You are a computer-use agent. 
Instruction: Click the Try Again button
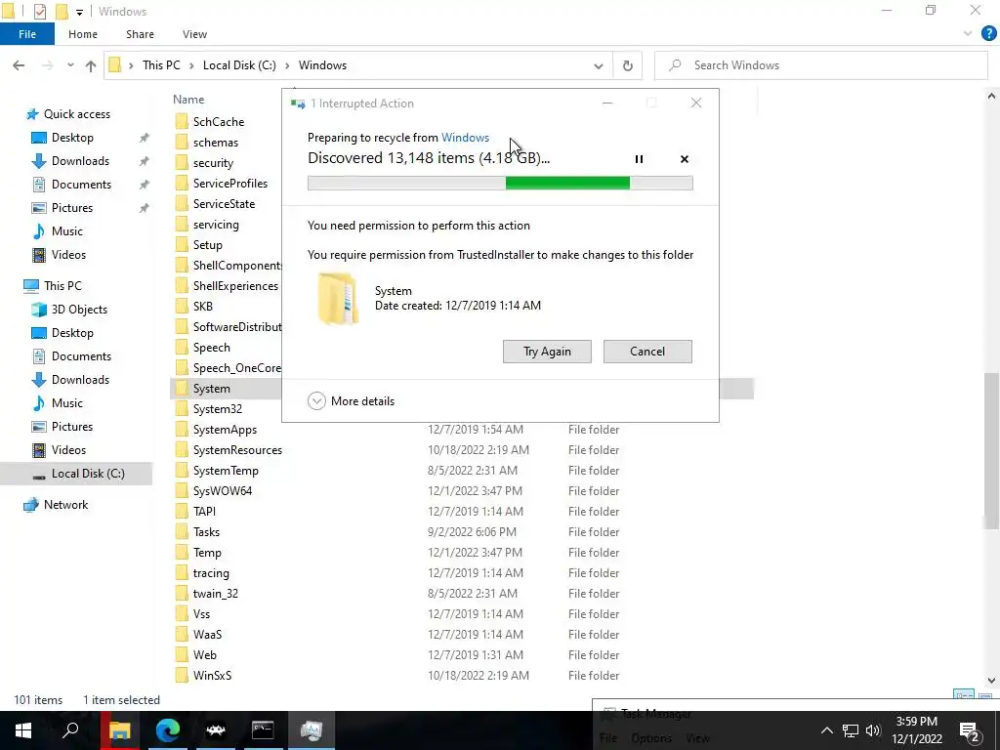tap(547, 352)
